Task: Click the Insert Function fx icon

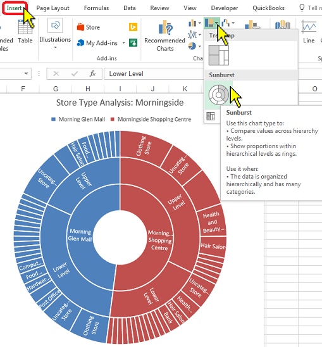Action: click(x=92, y=73)
